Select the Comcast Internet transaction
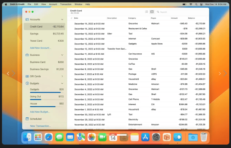Image resolution: width=231 pixels, height=148 pixels. tap(138, 39)
